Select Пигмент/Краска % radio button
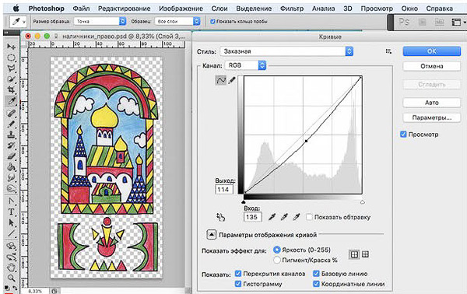Image resolution: width=467 pixels, height=294 pixels. (x=276, y=260)
